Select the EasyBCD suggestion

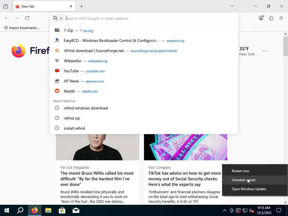pyautogui.click(x=144, y=40)
